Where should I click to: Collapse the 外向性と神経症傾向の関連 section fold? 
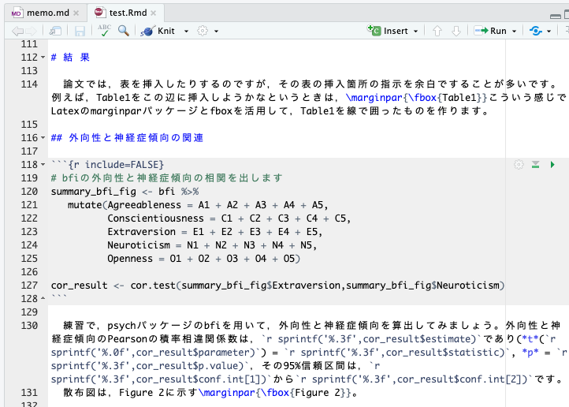43,138
